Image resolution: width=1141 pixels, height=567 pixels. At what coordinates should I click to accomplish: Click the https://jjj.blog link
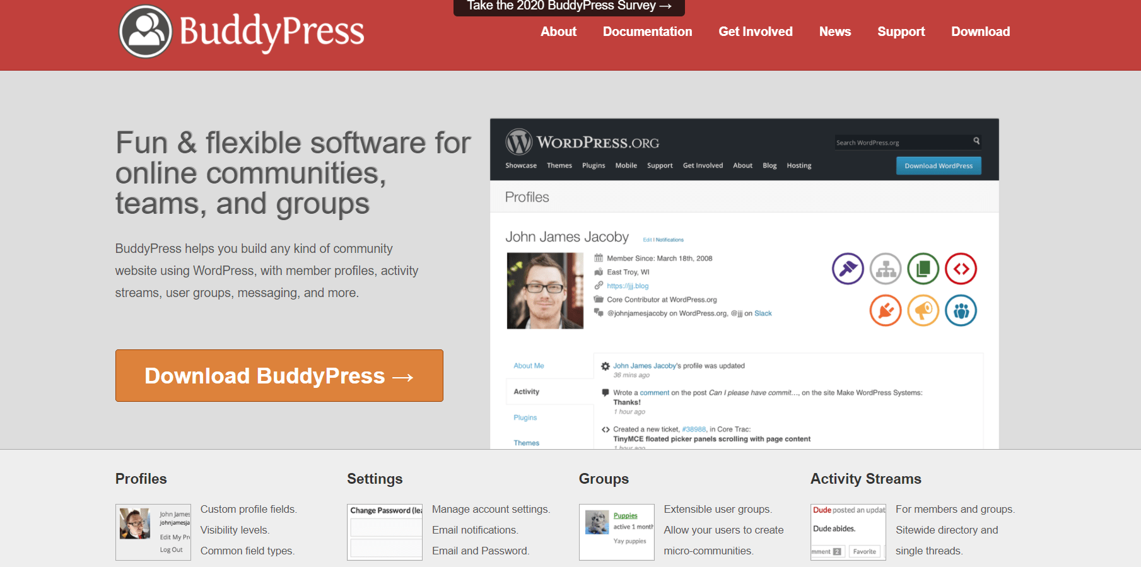628,286
